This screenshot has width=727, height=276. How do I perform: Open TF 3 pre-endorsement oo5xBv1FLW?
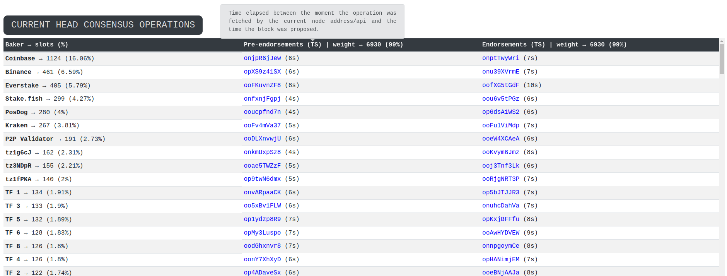(x=262, y=206)
